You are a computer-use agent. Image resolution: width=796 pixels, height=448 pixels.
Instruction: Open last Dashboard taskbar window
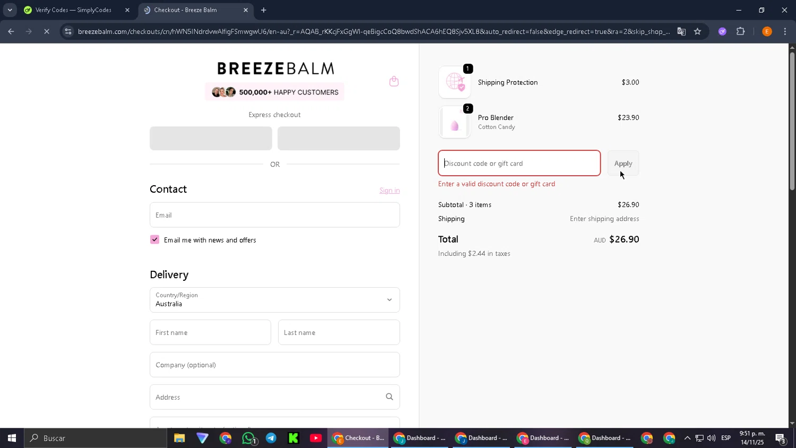[x=604, y=438]
